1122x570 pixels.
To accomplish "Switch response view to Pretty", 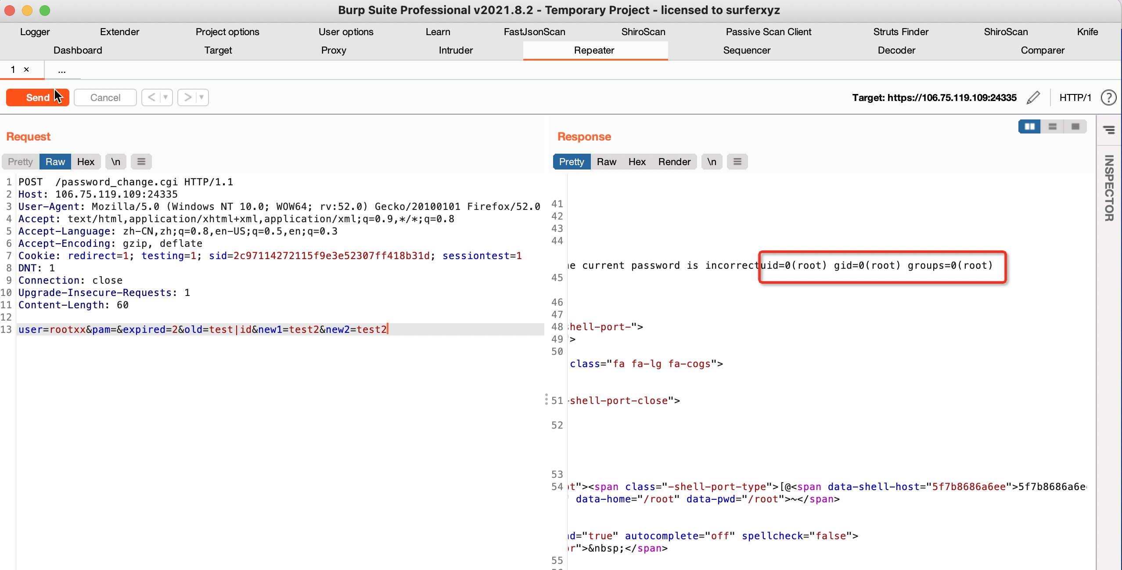I will 572,162.
